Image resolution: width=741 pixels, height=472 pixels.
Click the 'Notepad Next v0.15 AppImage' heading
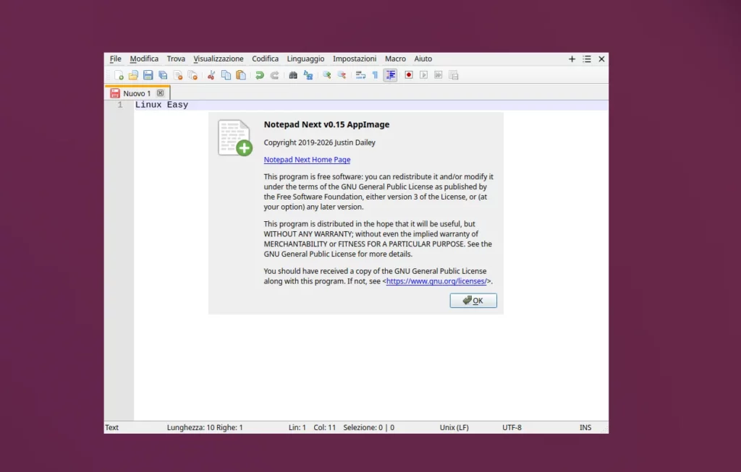326,124
